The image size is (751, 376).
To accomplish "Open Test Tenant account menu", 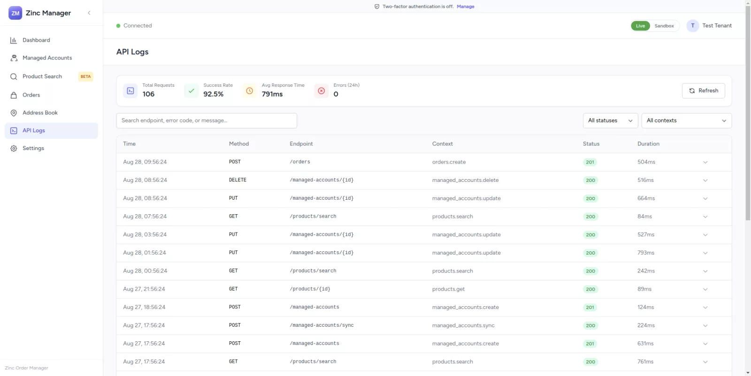I will click(709, 26).
